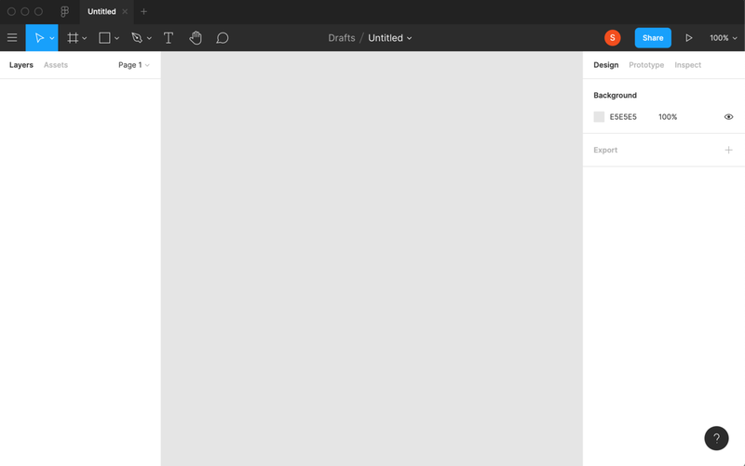Click the Share button
This screenshot has width=745, height=466.
653,38
